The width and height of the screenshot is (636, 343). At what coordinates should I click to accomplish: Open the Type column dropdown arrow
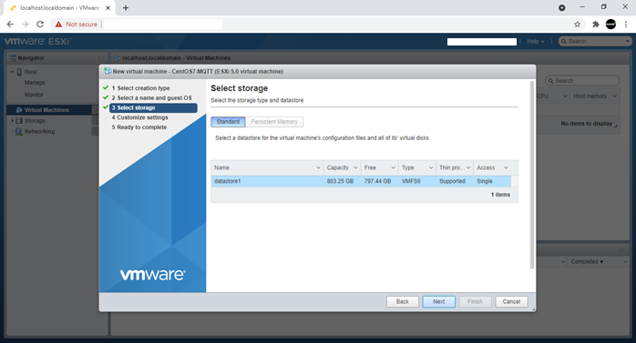pyautogui.click(x=431, y=167)
